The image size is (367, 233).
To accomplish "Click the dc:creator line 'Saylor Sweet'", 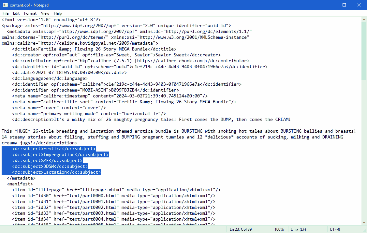I will click(x=116, y=55).
